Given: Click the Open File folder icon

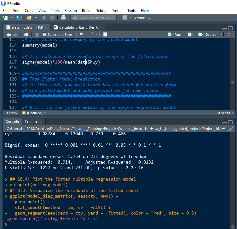Looking at the screenshot, I should tap(29, 18).
